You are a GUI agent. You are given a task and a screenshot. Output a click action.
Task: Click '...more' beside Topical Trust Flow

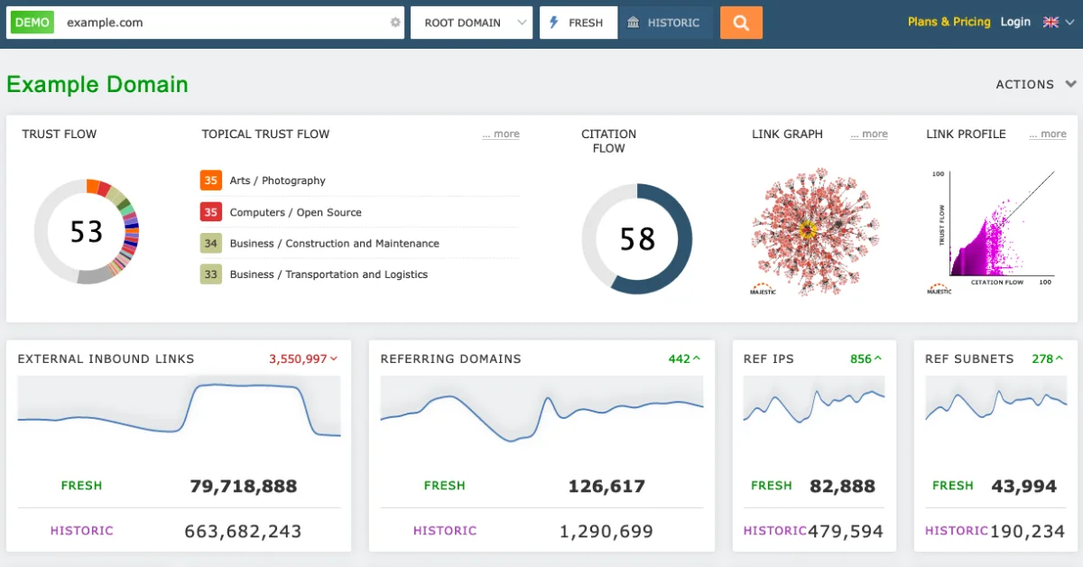(x=501, y=133)
